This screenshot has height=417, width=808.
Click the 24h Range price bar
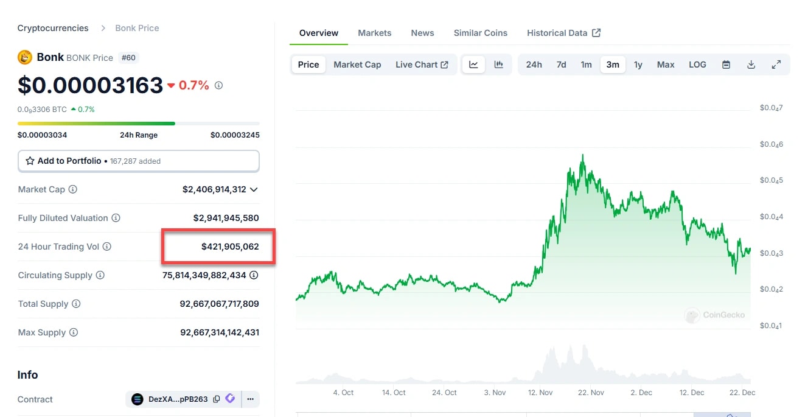(138, 124)
